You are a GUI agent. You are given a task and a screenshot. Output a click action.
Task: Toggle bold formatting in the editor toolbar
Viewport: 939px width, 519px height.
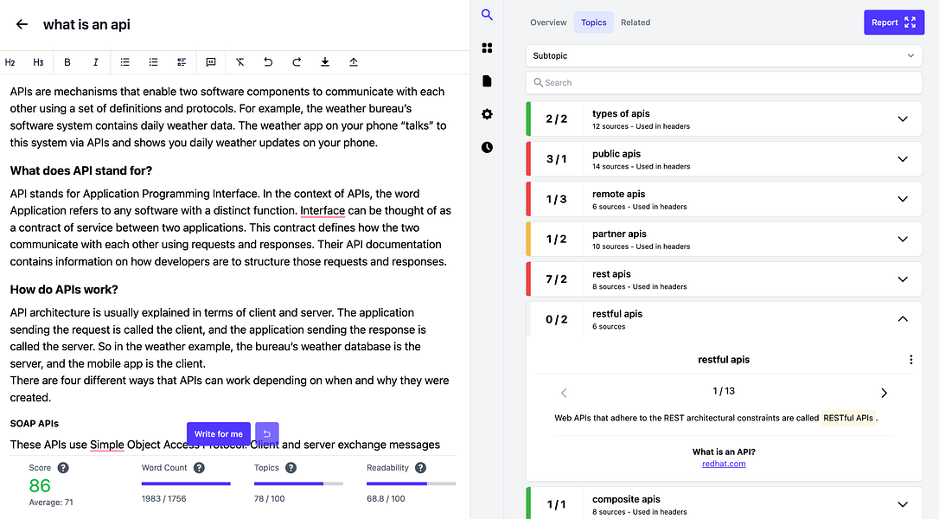point(67,62)
